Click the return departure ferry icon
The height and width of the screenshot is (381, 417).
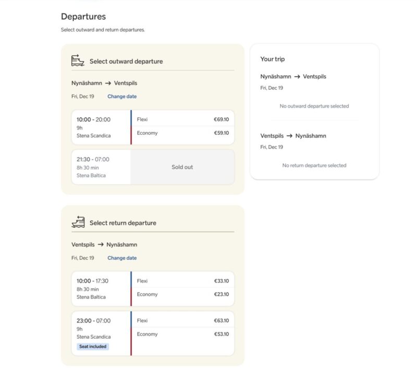(78, 222)
